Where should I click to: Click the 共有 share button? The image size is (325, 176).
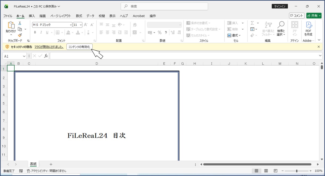coord(314,16)
